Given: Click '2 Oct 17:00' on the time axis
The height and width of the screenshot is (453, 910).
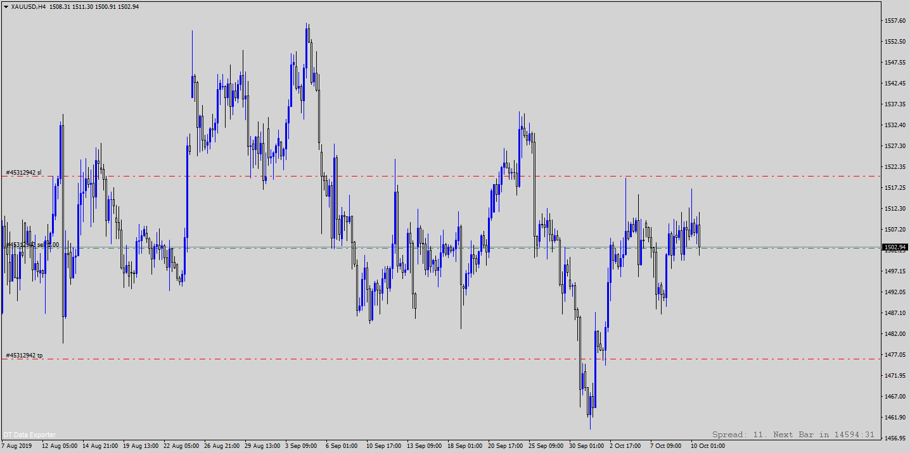Looking at the screenshot, I should pyautogui.click(x=626, y=446).
